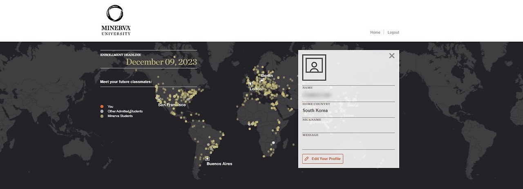The width and height of the screenshot is (523, 189).
Task: Click the December 09, 2023 deadline date
Action: click(x=161, y=62)
